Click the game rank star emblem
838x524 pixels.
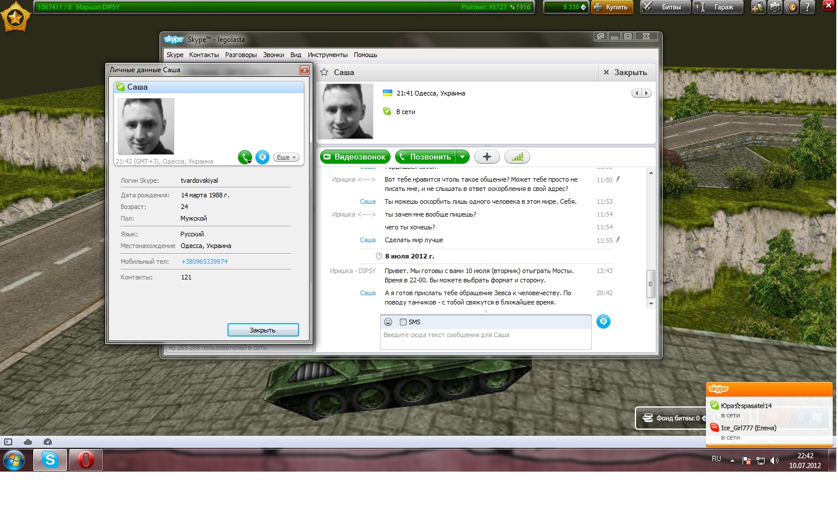[16, 17]
